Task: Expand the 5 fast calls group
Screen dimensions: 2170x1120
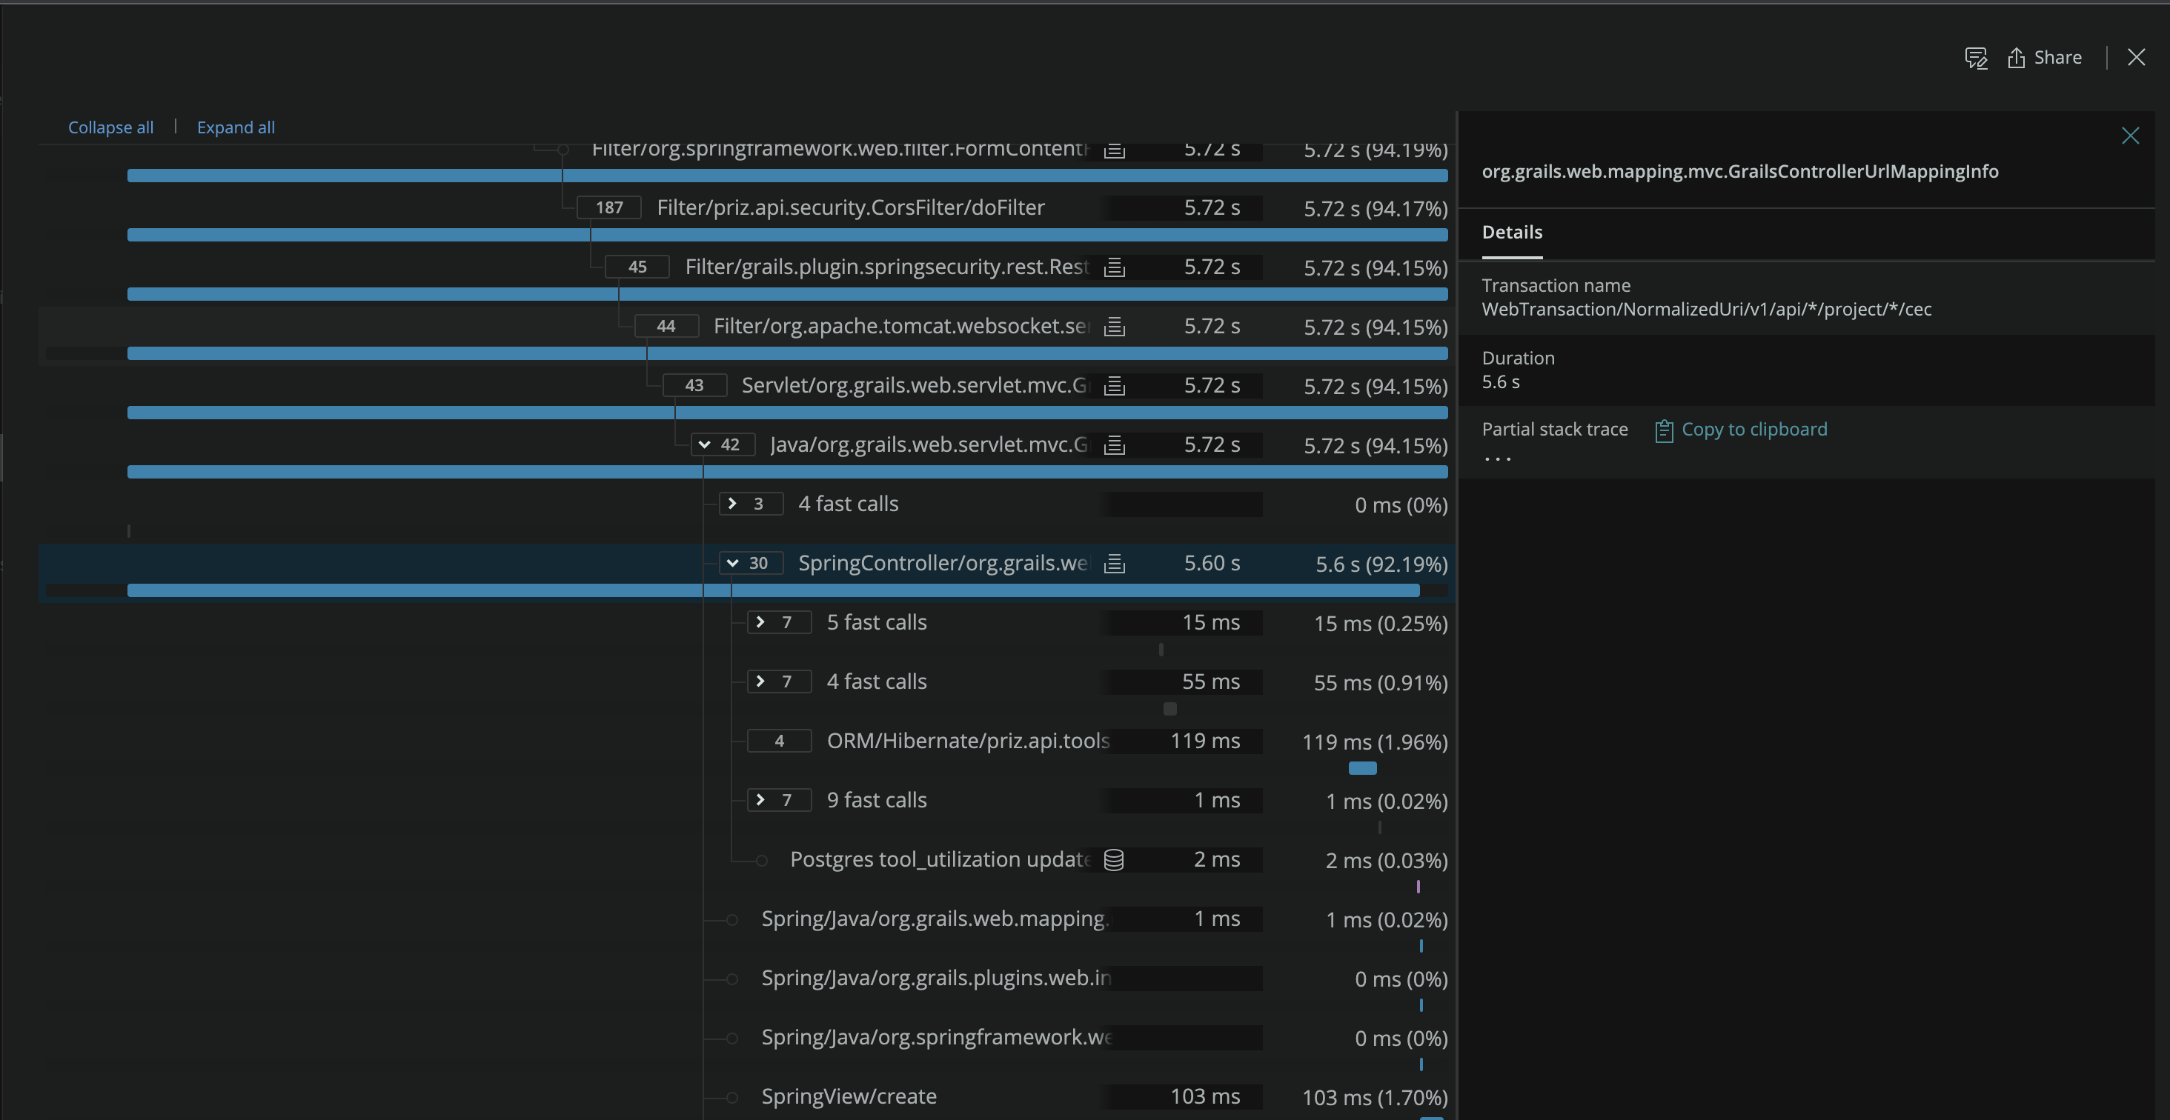Action: [760, 622]
